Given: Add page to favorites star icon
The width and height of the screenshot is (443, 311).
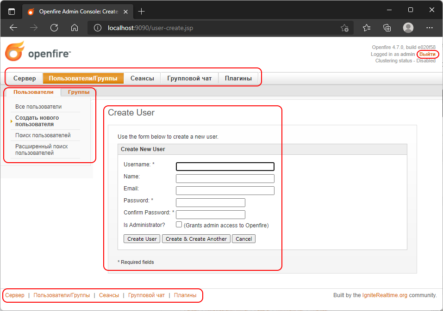Looking at the screenshot, I should (344, 28).
